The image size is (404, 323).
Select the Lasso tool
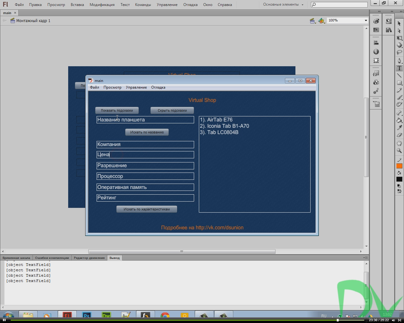tap(399, 52)
